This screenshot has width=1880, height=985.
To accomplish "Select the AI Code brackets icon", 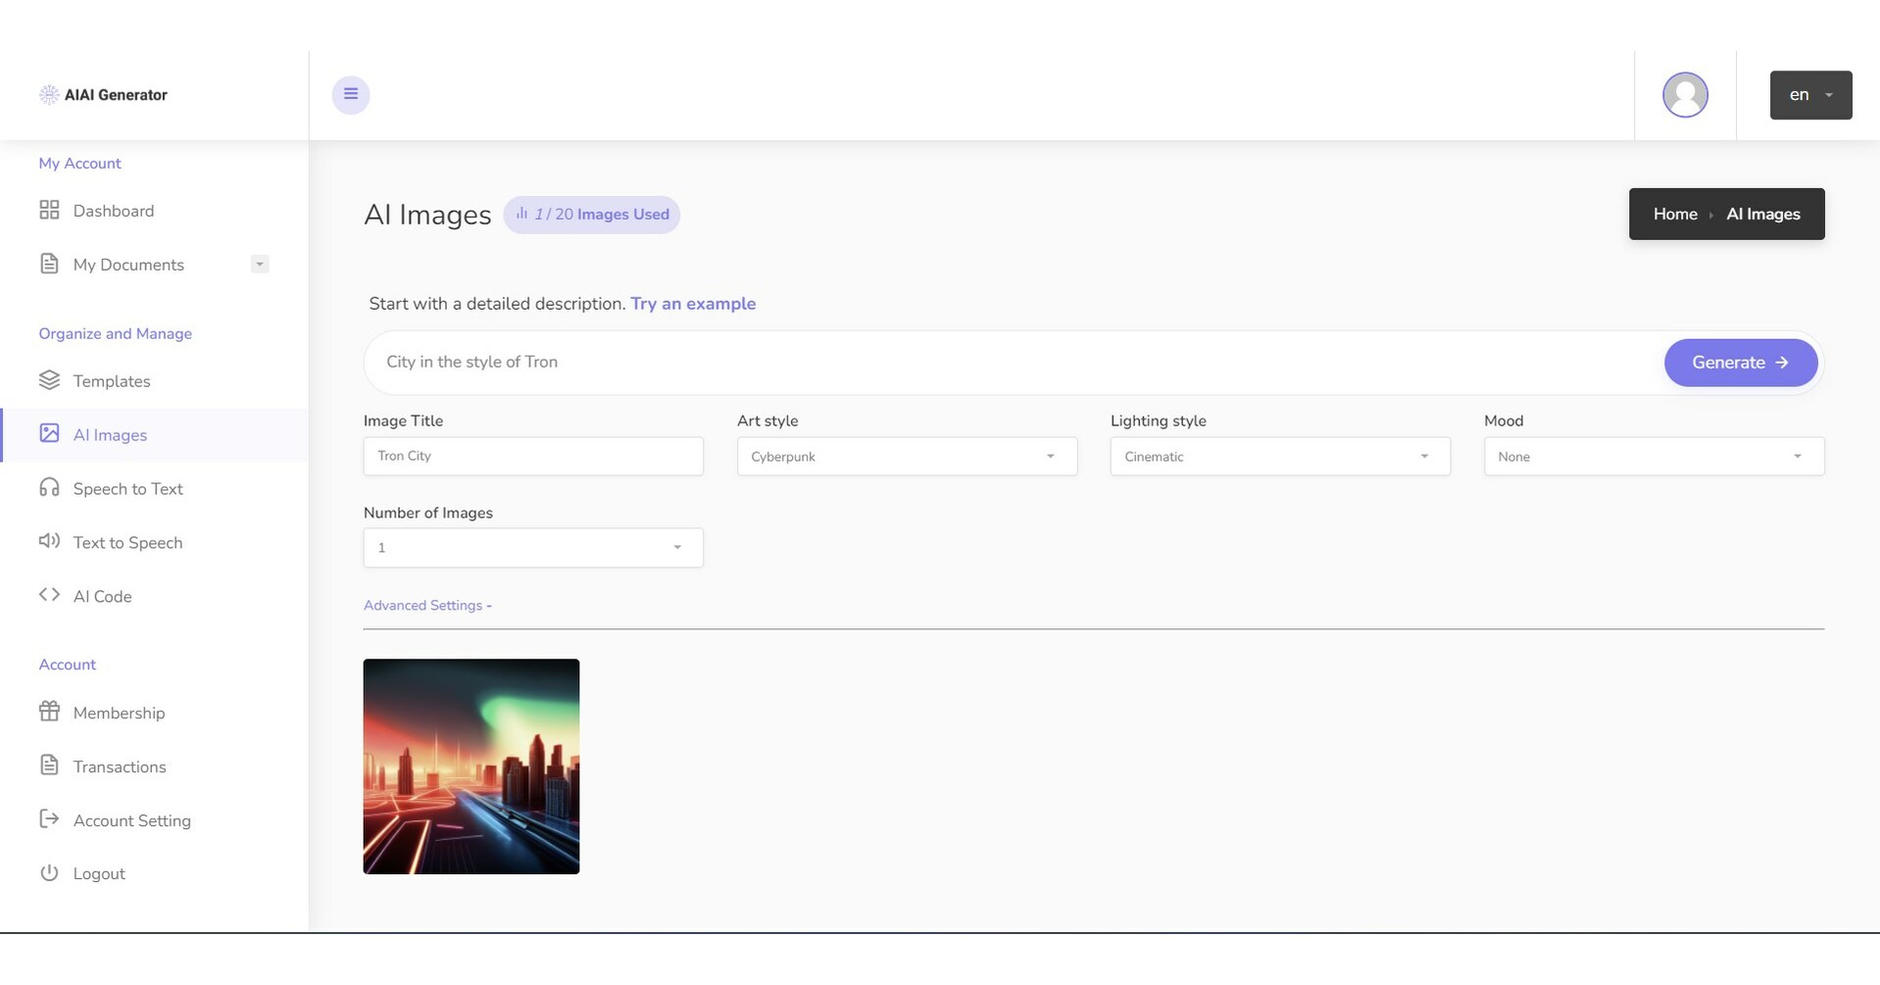I will click(49, 595).
